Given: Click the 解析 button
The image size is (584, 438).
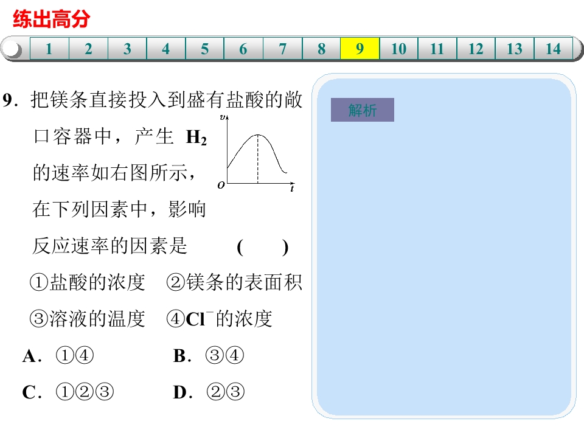Looking at the screenshot, I should click(363, 110).
